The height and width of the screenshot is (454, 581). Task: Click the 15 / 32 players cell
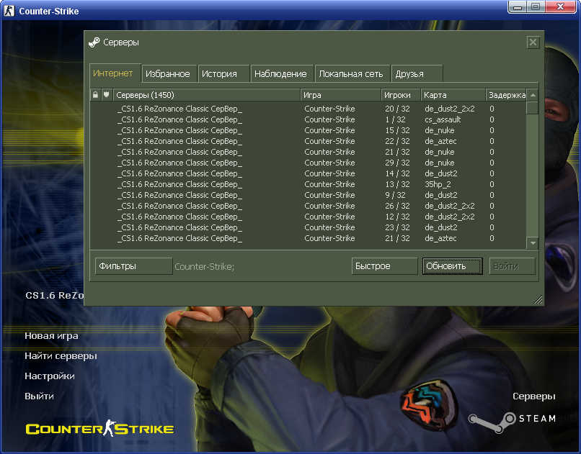397,130
